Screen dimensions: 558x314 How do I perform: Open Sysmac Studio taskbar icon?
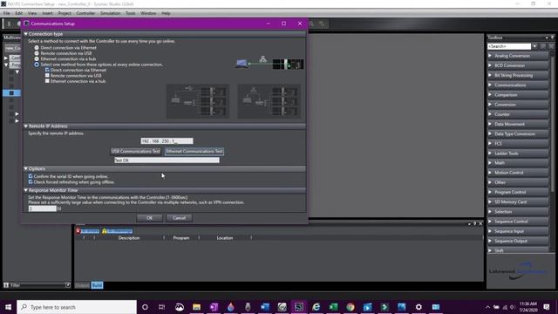click(x=298, y=307)
